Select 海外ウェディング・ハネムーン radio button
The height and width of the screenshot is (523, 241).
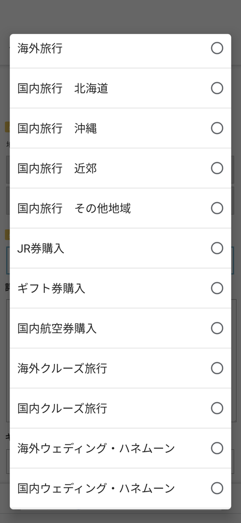click(x=217, y=448)
